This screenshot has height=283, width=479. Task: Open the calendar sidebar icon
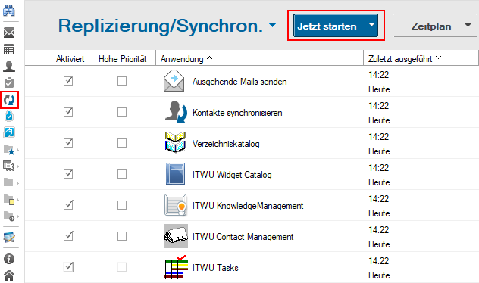point(8,49)
